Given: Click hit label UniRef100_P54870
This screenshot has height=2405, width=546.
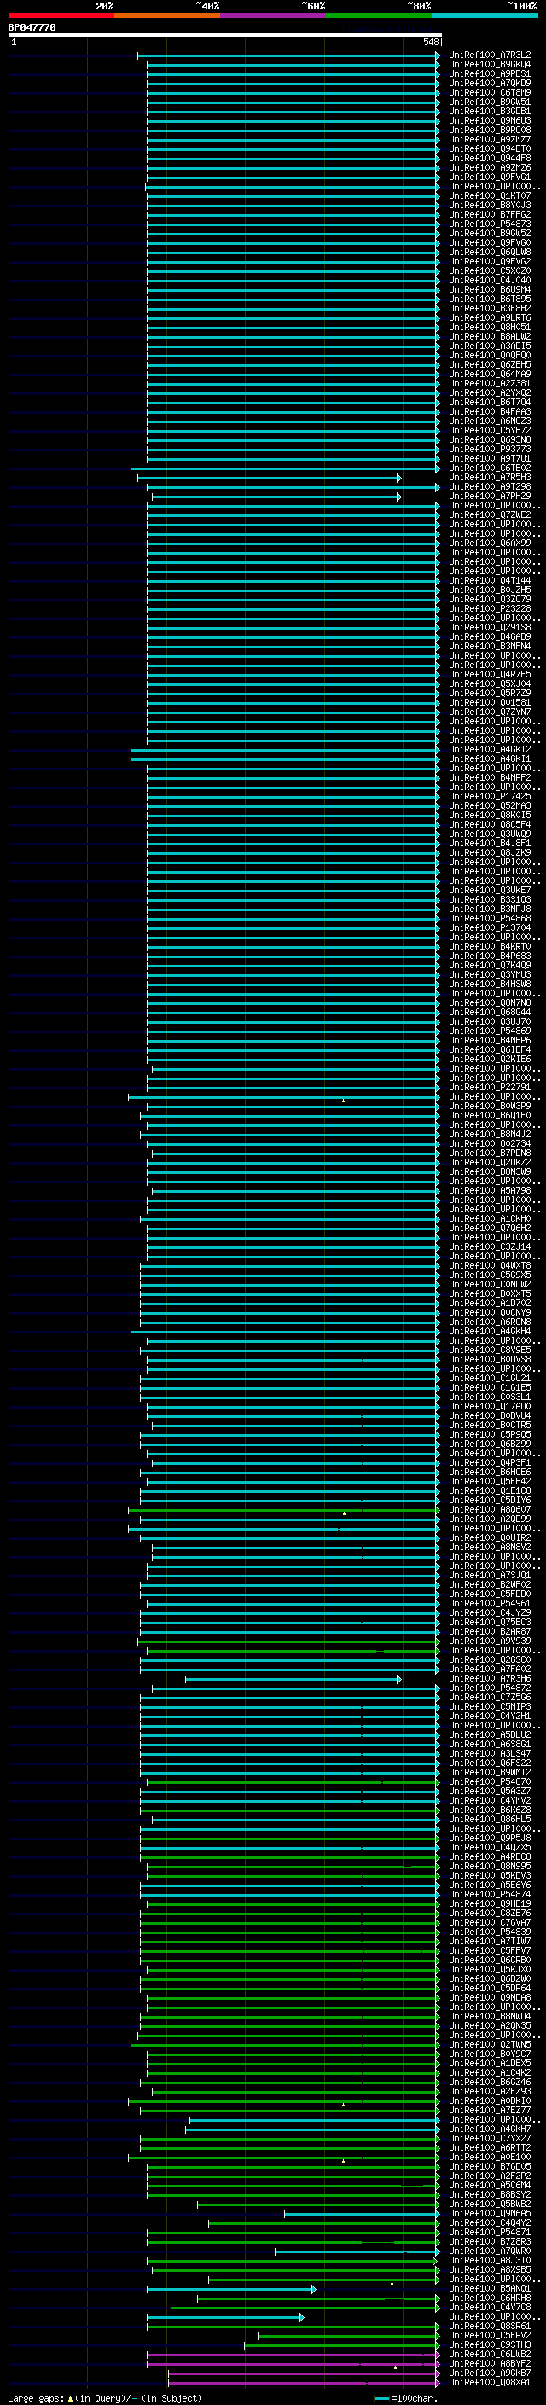Looking at the screenshot, I should click(x=490, y=1782).
